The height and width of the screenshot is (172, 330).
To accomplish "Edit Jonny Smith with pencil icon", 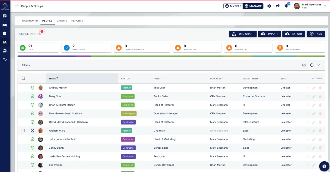I will (x=314, y=148).
